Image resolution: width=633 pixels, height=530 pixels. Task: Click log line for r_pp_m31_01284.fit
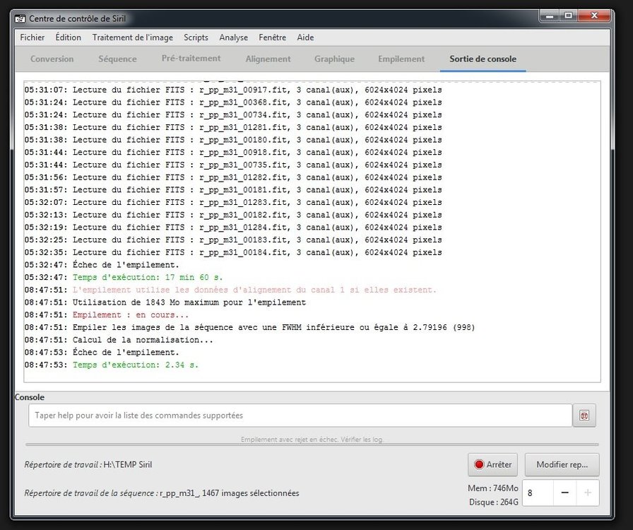click(x=233, y=228)
